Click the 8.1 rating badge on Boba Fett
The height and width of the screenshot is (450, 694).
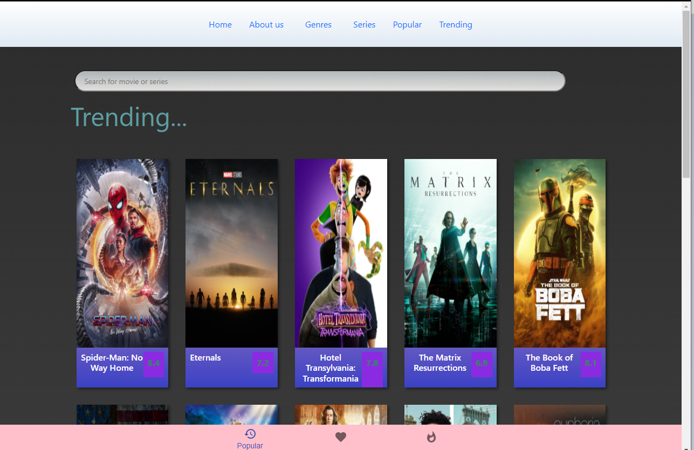(x=591, y=363)
